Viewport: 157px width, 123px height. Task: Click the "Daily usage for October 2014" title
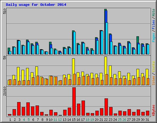36,5
